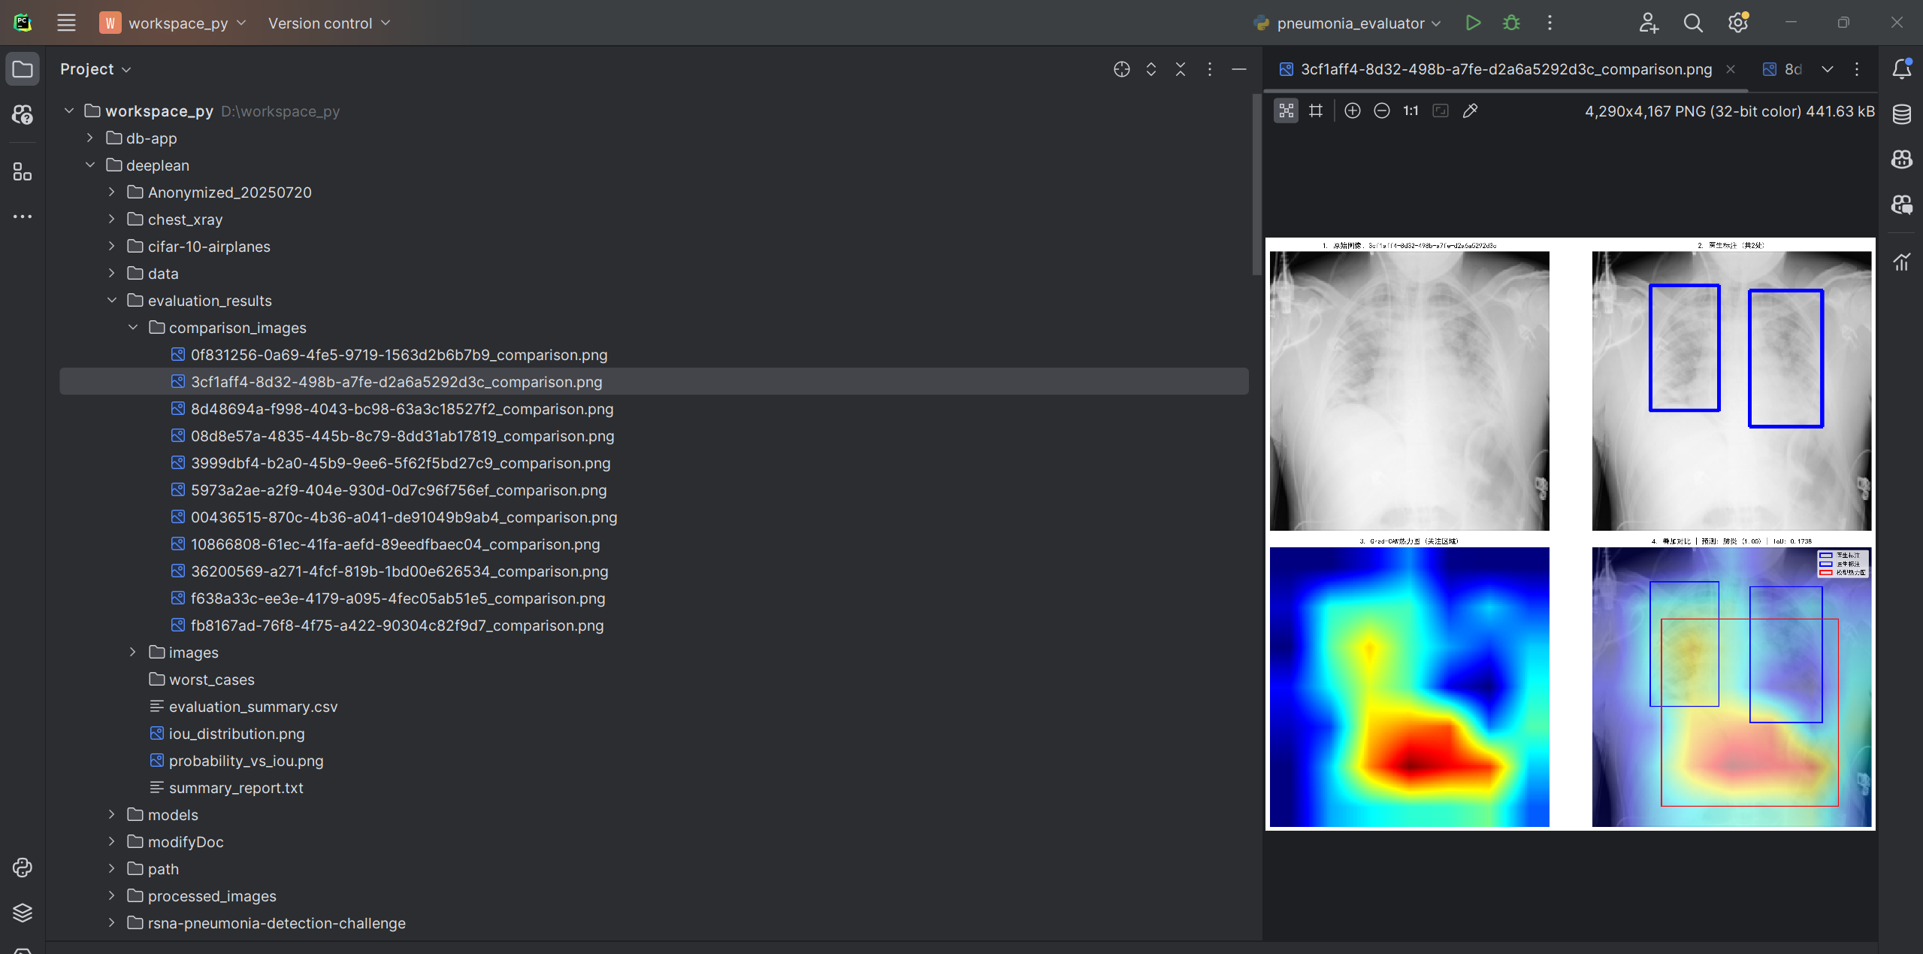The image size is (1923, 954).
Task: Click Collapse All in Project panel
Action: 1180,69
